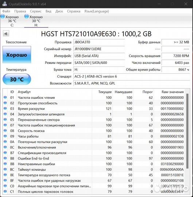This screenshot has width=193, height=197.
Task: Open the Язык(Language) menu
Action: pos(96,11)
